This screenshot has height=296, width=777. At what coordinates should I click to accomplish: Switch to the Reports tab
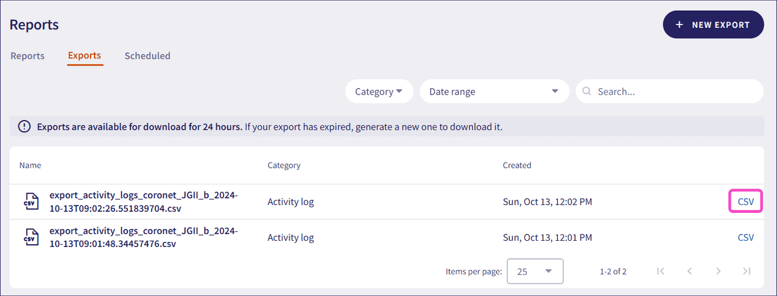(27, 56)
